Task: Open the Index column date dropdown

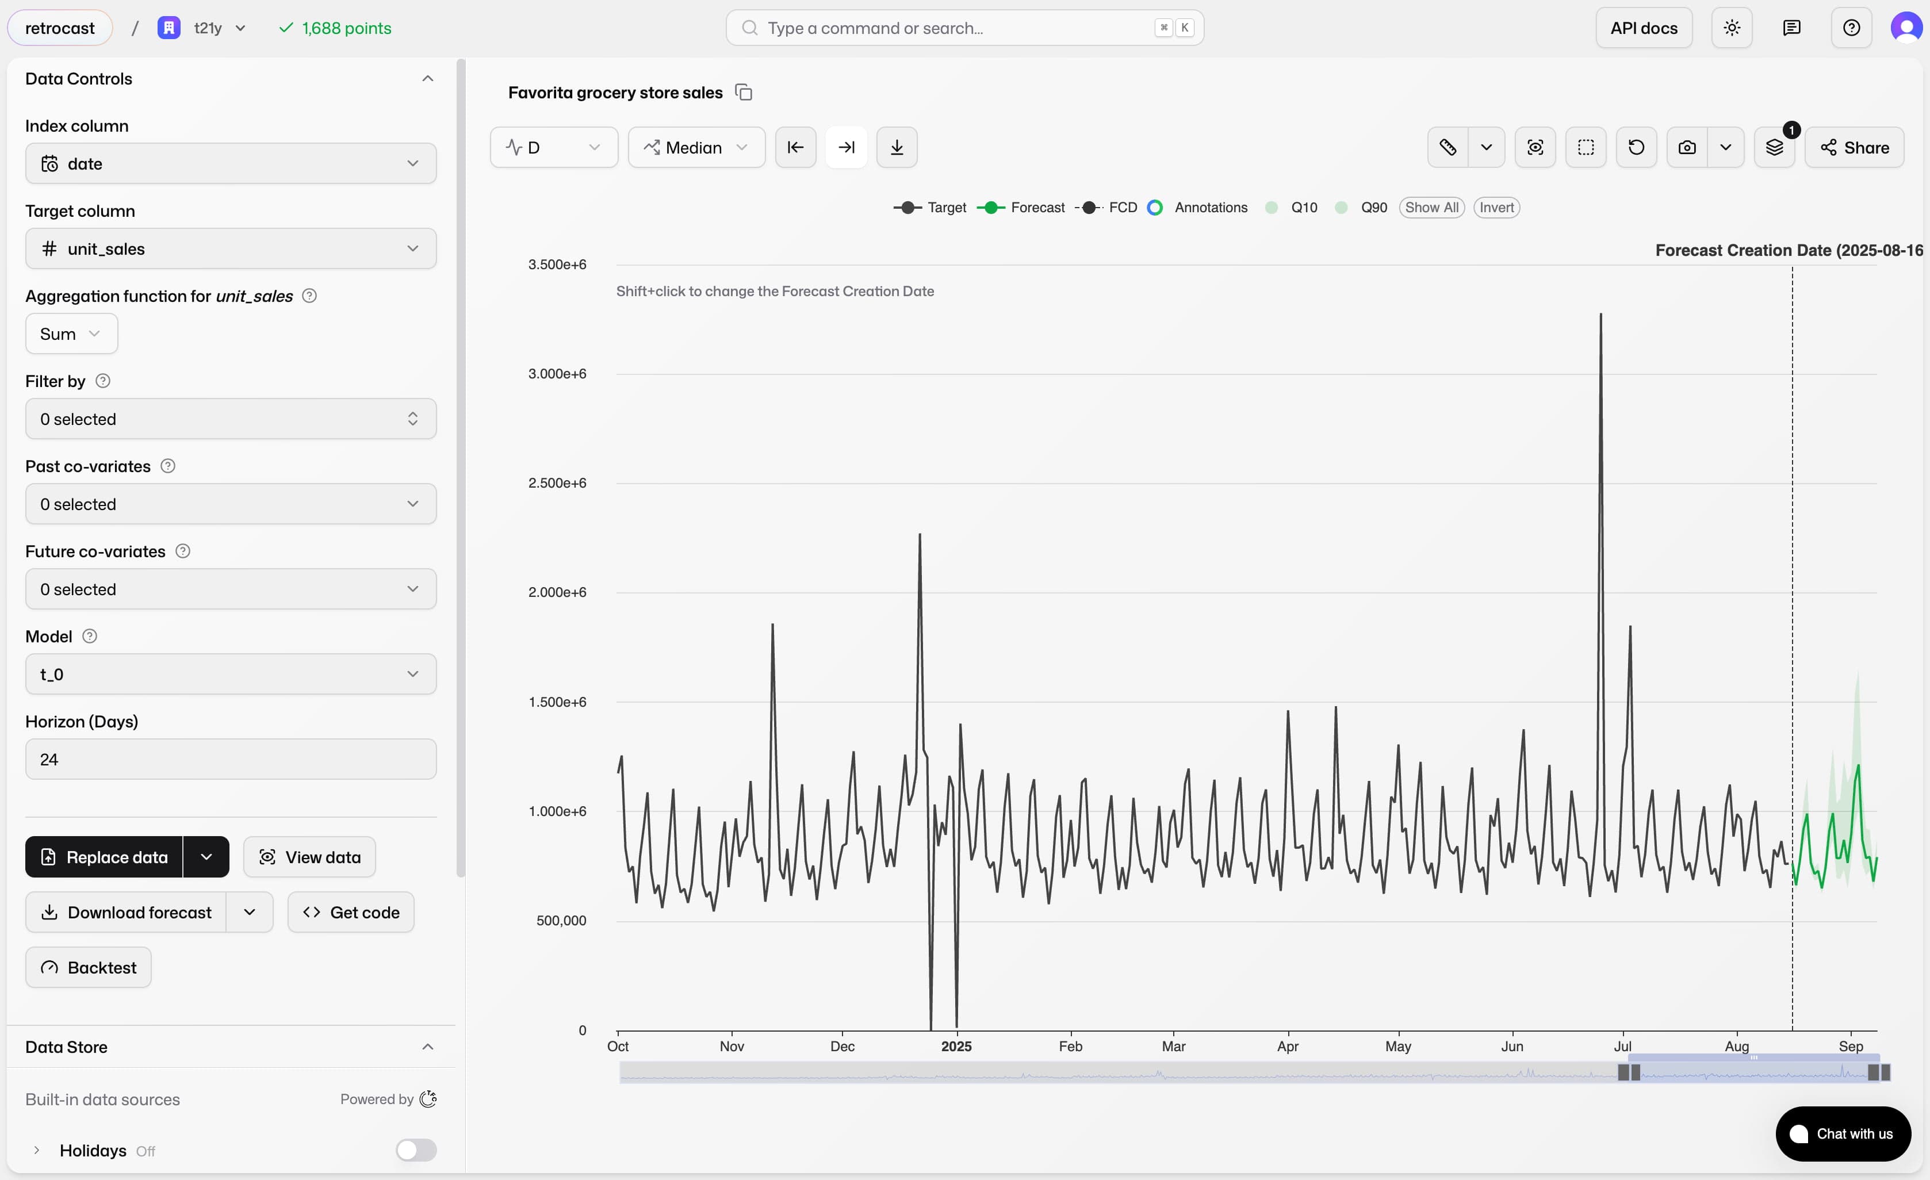Action: [x=230, y=164]
